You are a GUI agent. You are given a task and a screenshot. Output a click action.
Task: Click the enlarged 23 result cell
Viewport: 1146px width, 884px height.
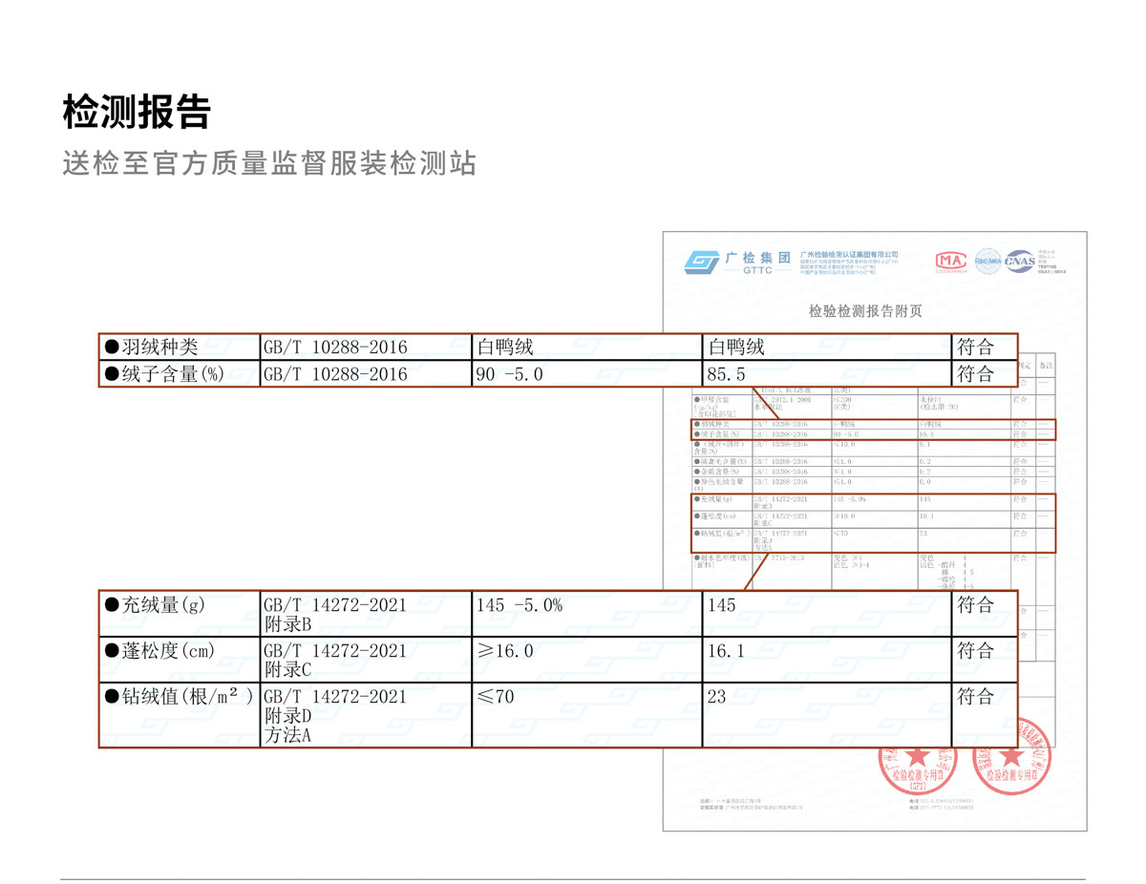tap(827, 714)
